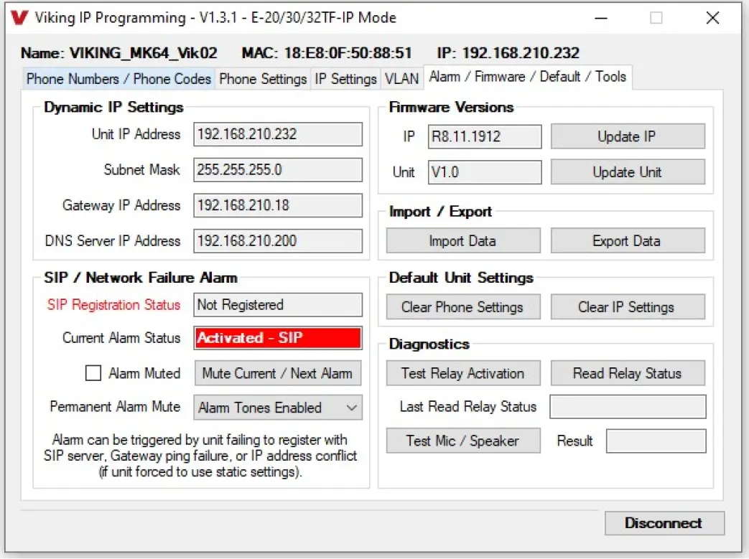Start the Update IP firmware process

pyautogui.click(x=628, y=136)
